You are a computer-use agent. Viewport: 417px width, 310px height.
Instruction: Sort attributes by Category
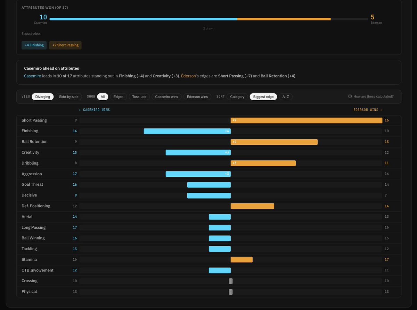(237, 97)
